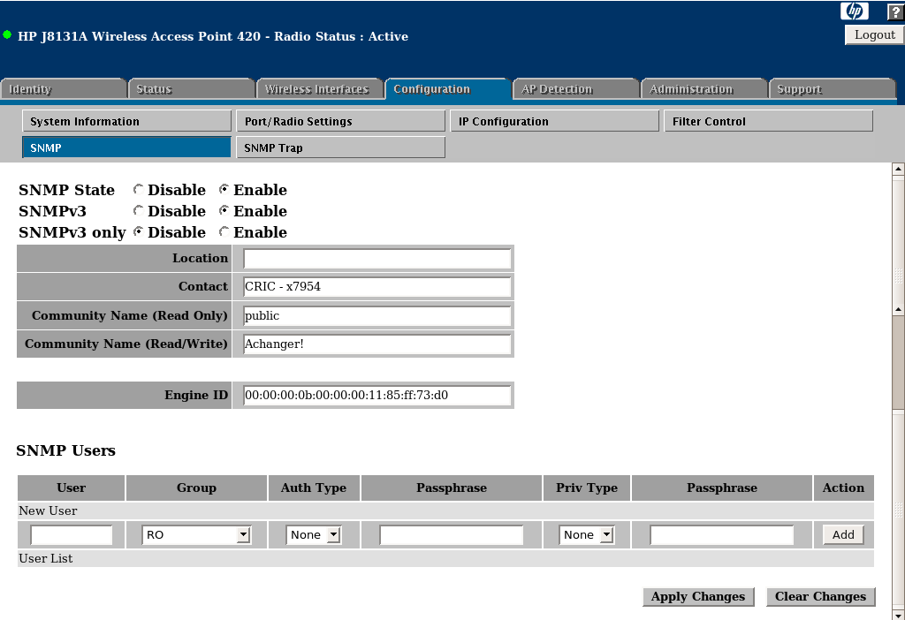Click Add to create SNMP user
The image size is (905, 620).
[843, 535]
